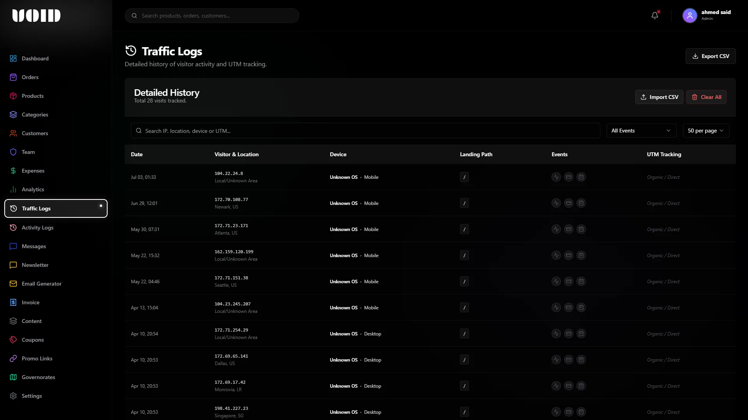Click the Expenses dollar icon in sidebar

(13, 171)
